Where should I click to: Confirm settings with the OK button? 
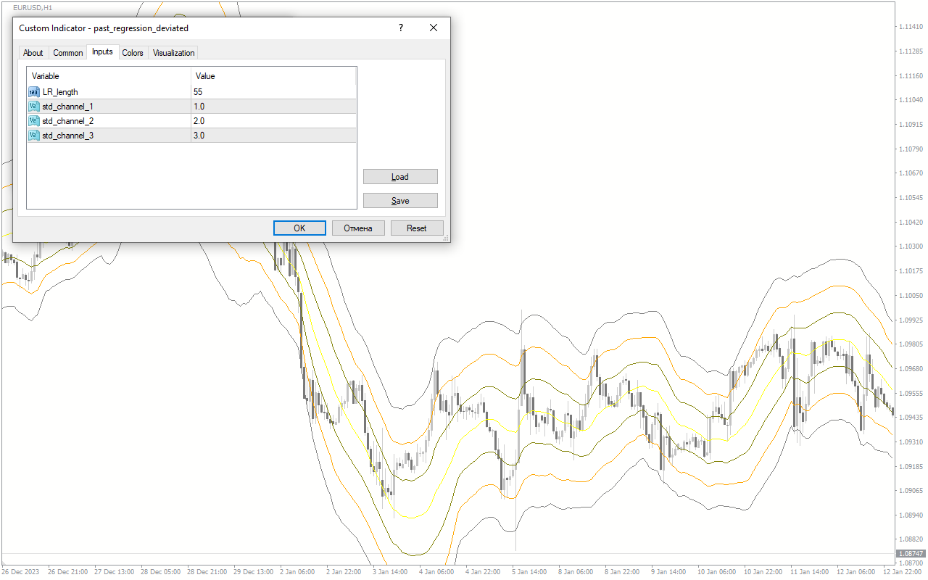pyautogui.click(x=299, y=228)
